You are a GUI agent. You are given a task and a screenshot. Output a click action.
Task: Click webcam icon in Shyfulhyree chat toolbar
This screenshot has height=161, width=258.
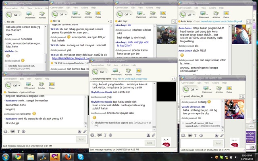click(x=148, y=135)
